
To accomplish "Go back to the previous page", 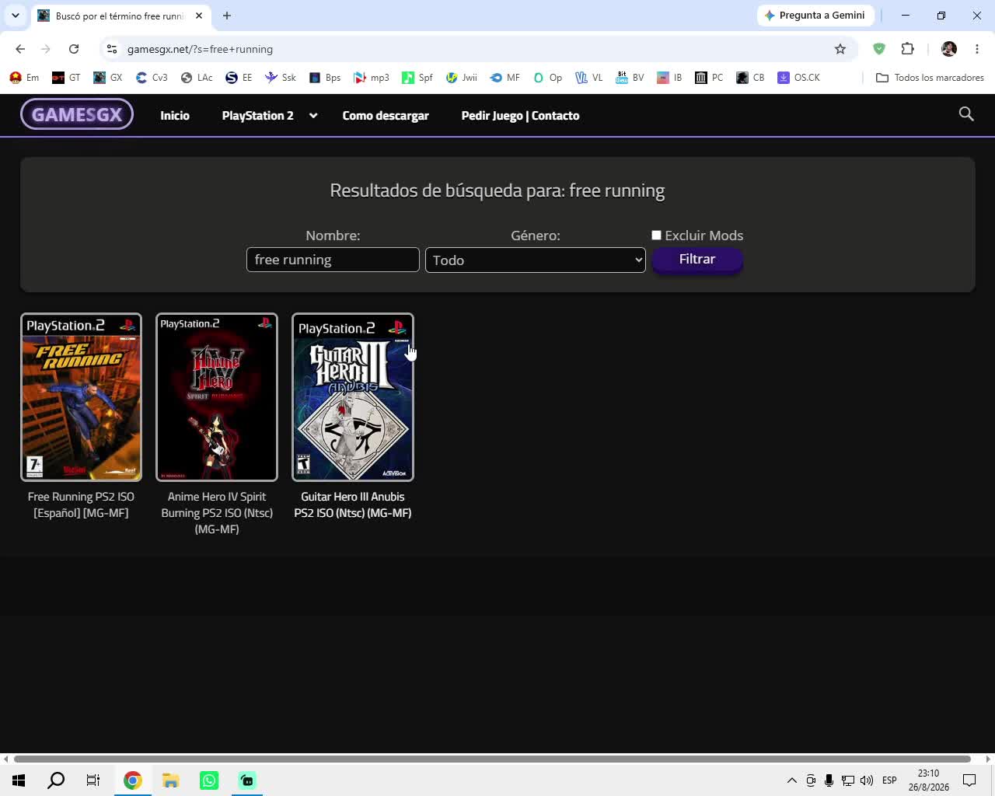I will (x=20, y=49).
